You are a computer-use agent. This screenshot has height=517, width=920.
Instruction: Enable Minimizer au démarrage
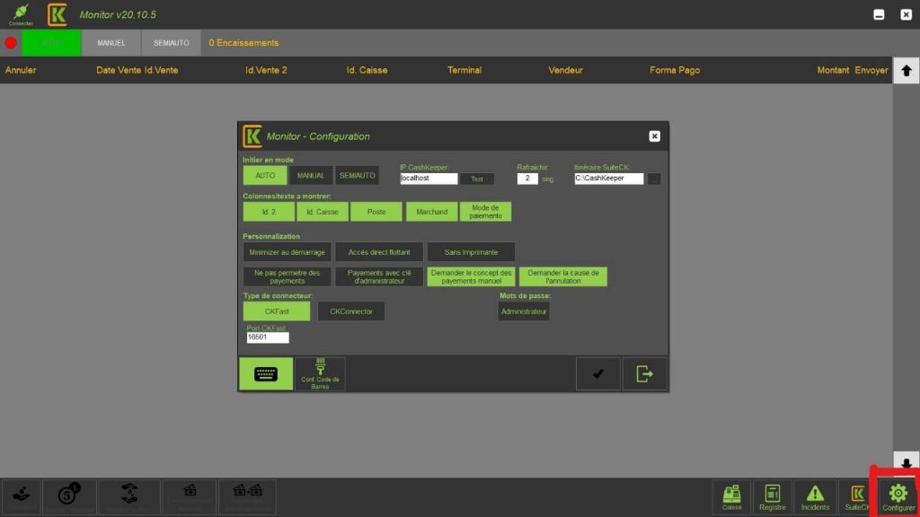pos(287,252)
